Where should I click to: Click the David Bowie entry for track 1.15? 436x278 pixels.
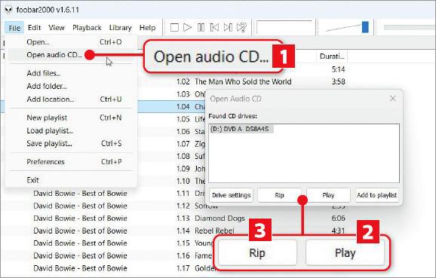tap(80, 243)
